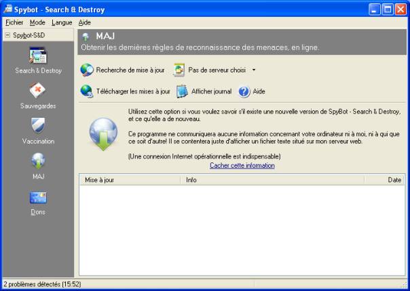This screenshot has height=291, width=410.
Task: Click the large download globe illustration
Action: [103, 134]
